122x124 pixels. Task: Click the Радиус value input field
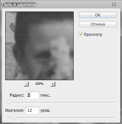[x=32, y=95]
